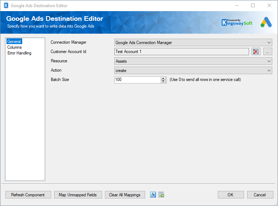The width and height of the screenshot is (278, 206).
Task: Click the Customer Account Id label
Action: tap(68, 52)
